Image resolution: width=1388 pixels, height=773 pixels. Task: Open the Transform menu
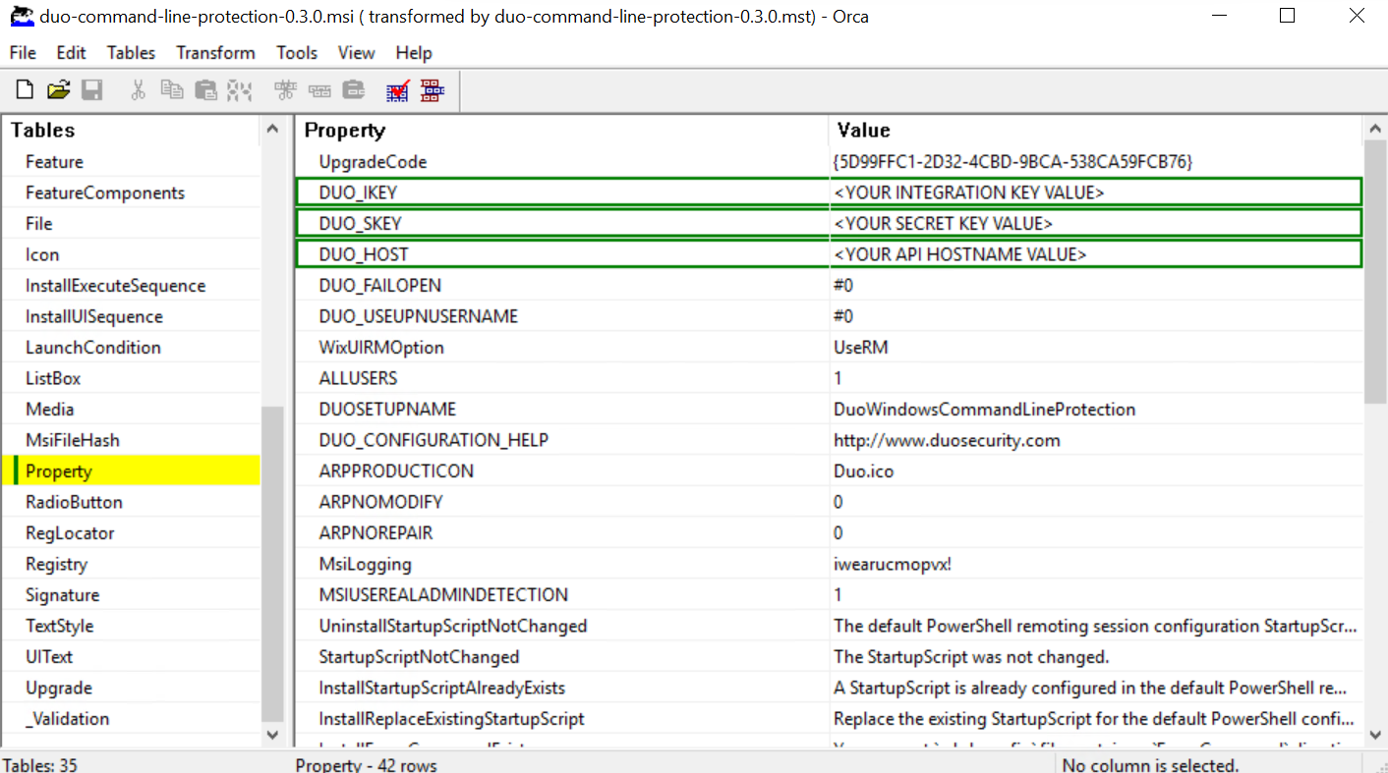[214, 53]
